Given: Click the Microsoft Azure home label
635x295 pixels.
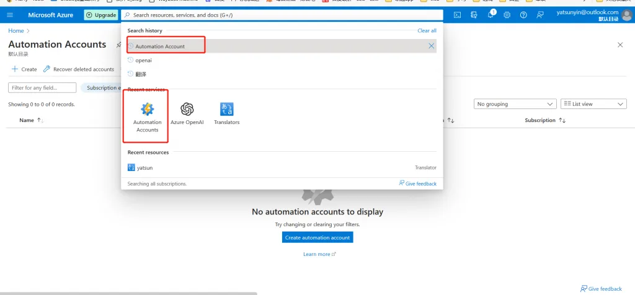Looking at the screenshot, I should (51, 15).
